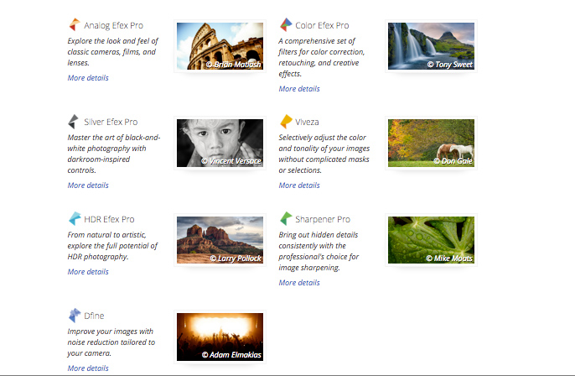
Task: Click the Dfine heading text
Action: [94, 316]
